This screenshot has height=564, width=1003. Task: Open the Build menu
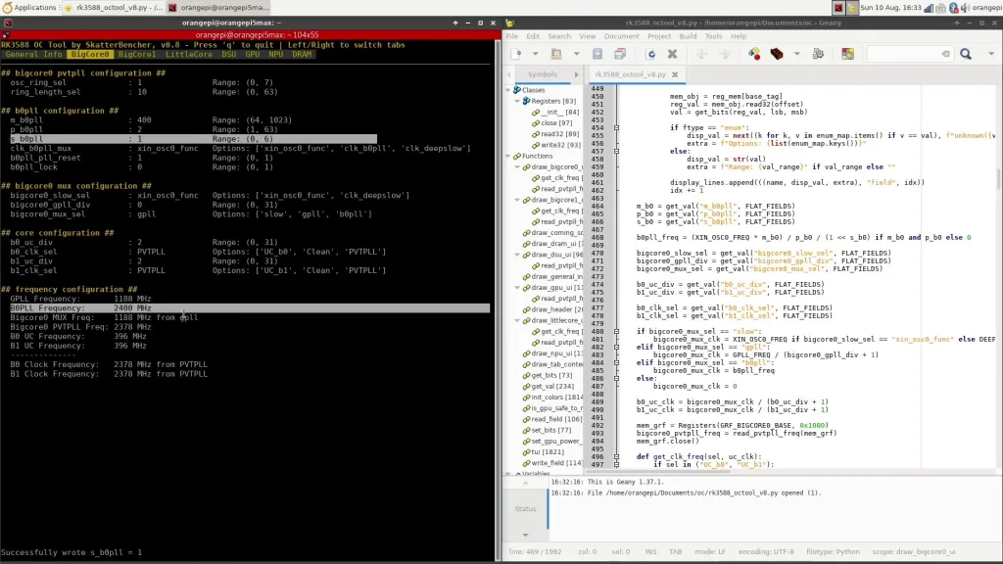click(688, 36)
